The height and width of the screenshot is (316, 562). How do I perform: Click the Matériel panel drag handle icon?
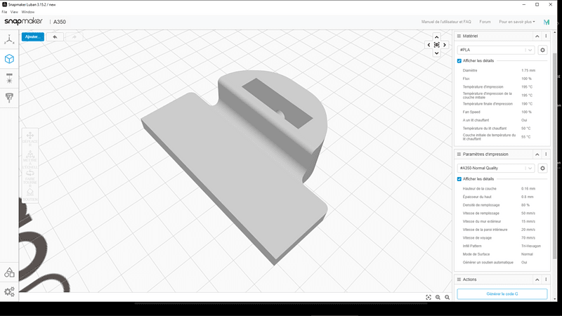(x=459, y=36)
